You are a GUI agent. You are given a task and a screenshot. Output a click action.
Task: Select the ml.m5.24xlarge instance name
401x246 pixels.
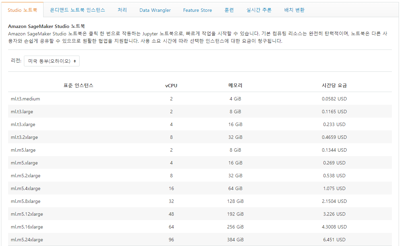click(x=27, y=239)
